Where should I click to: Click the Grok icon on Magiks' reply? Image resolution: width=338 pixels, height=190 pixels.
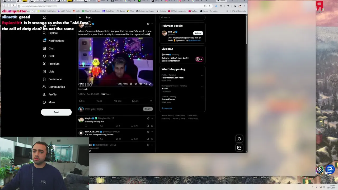coord(148,118)
